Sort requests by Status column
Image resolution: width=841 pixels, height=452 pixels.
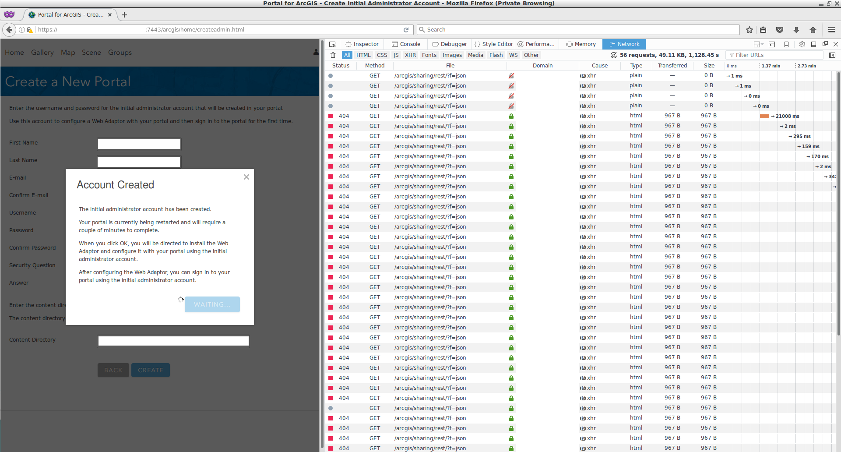(x=341, y=66)
